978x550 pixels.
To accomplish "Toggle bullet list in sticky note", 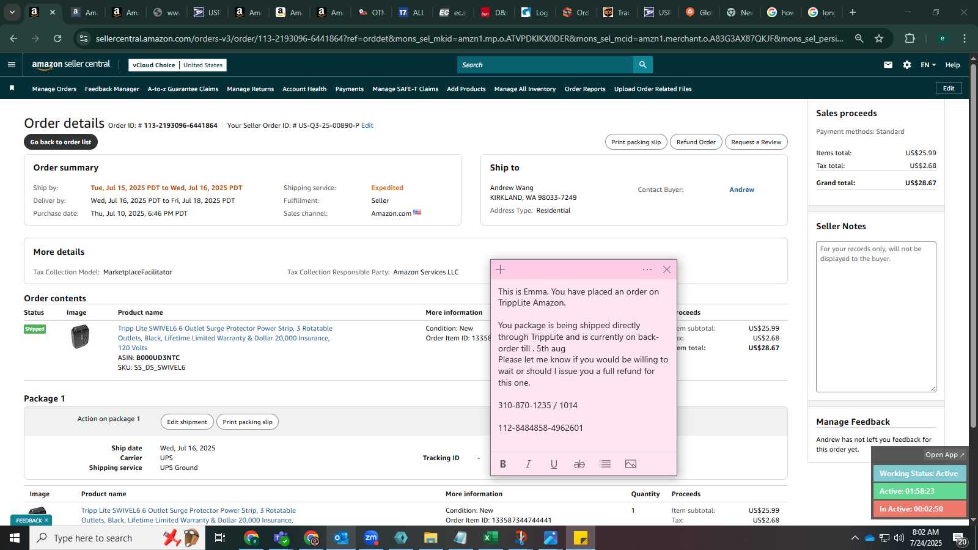I will (x=605, y=464).
